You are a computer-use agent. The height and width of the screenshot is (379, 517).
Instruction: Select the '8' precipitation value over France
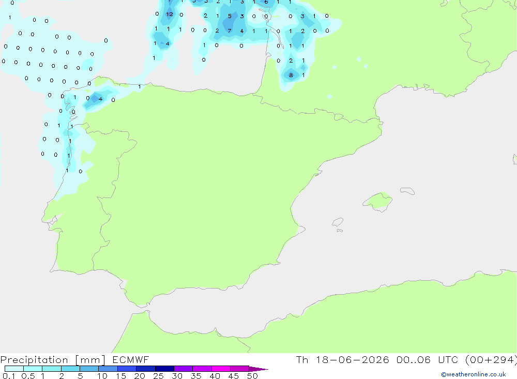[291, 75]
